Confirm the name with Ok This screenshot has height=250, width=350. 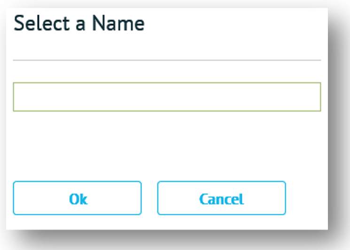pyautogui.click(x=77, y=198)
